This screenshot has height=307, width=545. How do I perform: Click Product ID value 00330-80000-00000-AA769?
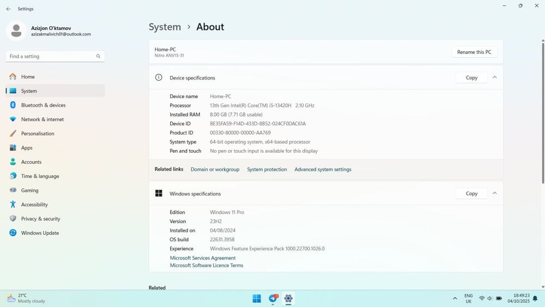[x=240, y=133]
